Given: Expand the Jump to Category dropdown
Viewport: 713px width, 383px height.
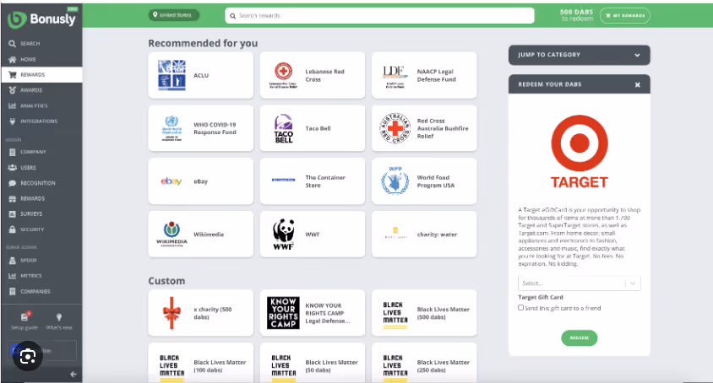Looking at the screenshot, I should point(580,55).
